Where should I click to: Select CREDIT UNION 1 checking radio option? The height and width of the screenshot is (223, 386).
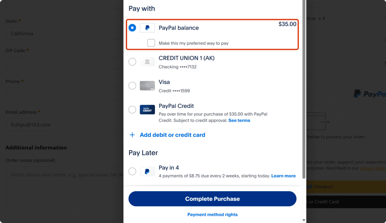132,62
